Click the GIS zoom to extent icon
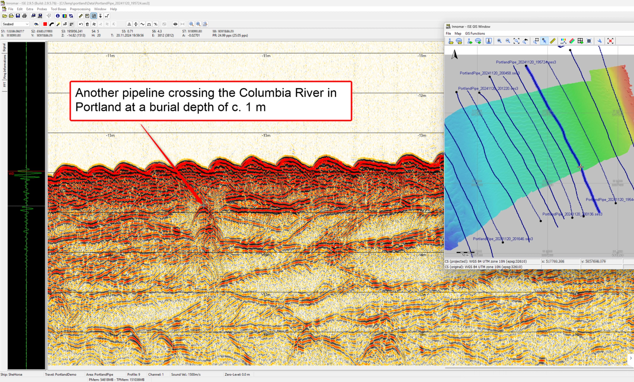Image resolution: width=634 pixels, height=382 pixels. 516,41
